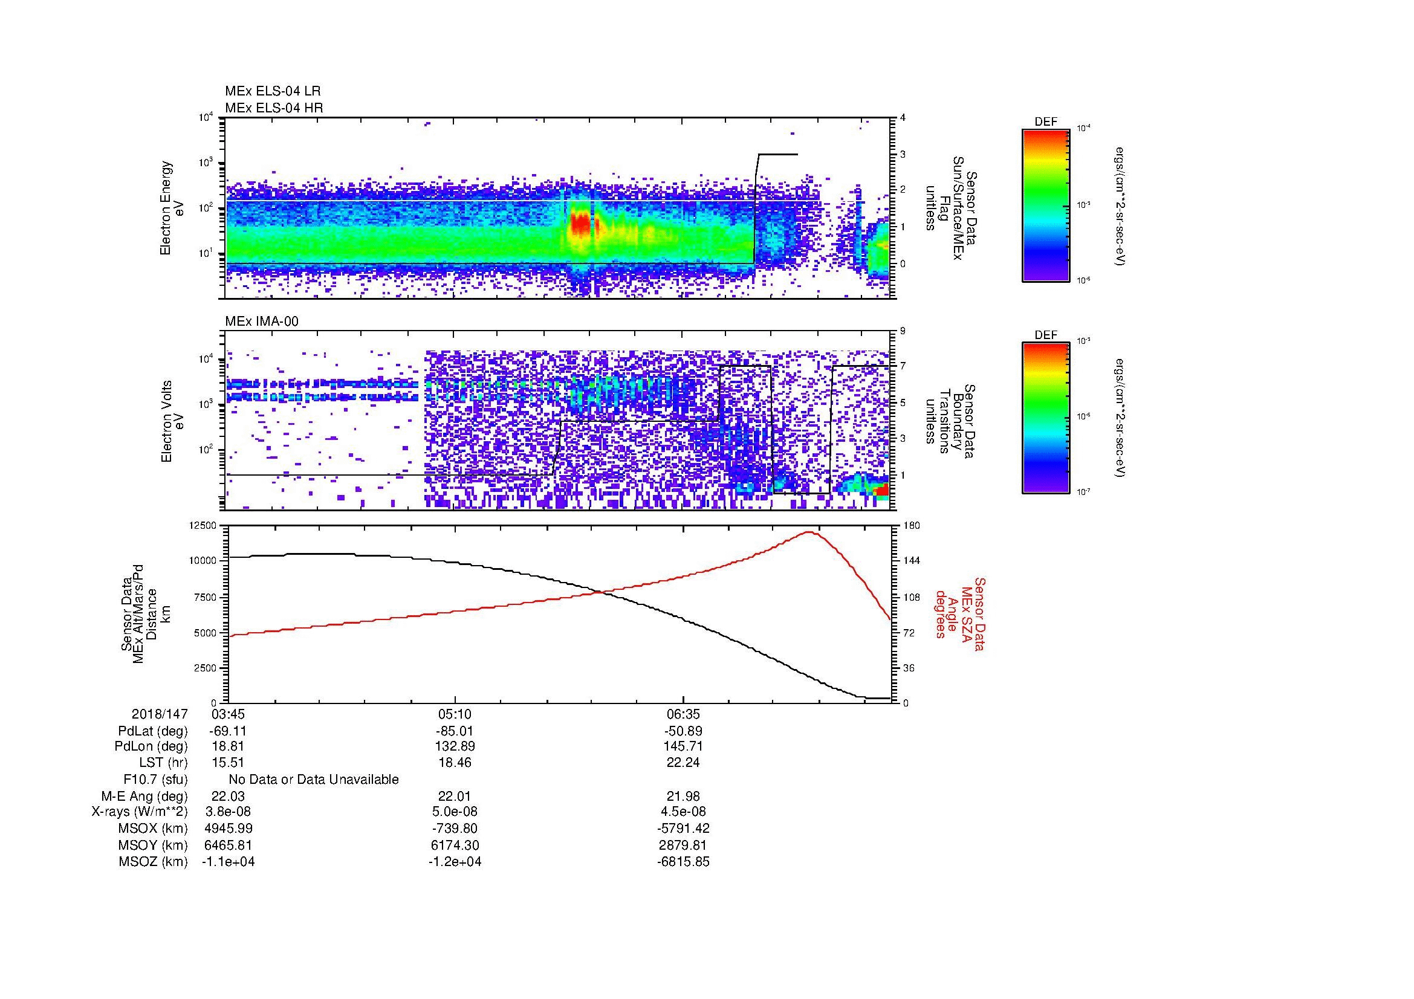The image size is (1414, 999).
Task: Click the 06:35 time tick label
Action: pos(683,714)
